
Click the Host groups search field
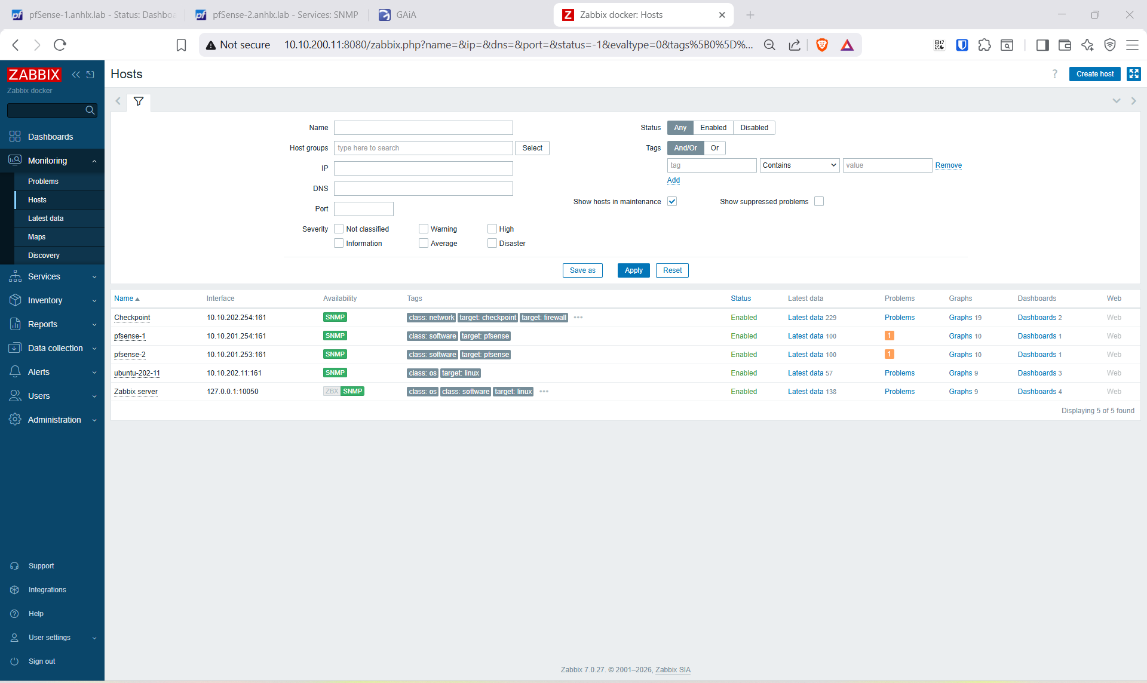coord(423,148)
